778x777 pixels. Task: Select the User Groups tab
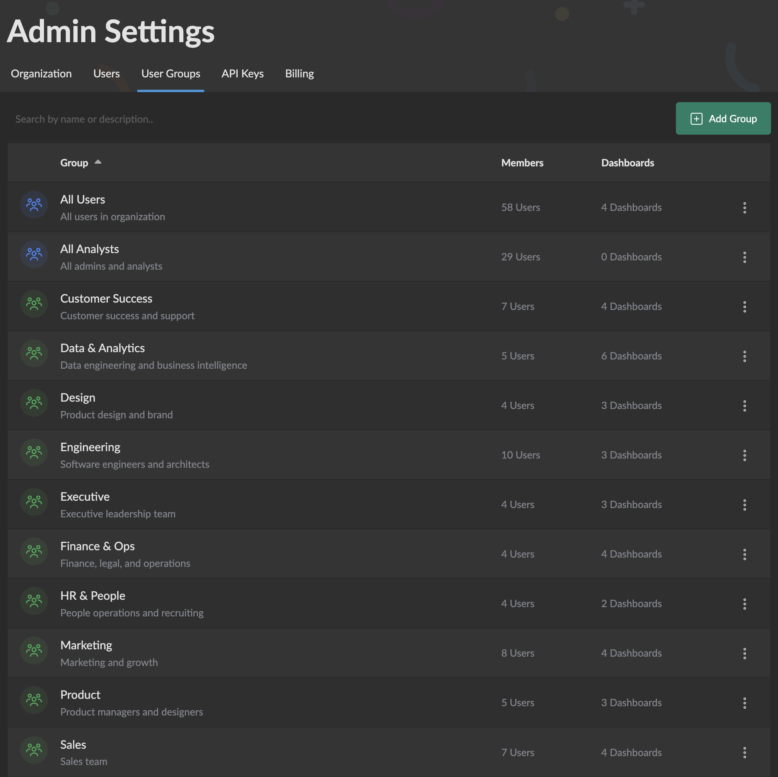[171, 74]
